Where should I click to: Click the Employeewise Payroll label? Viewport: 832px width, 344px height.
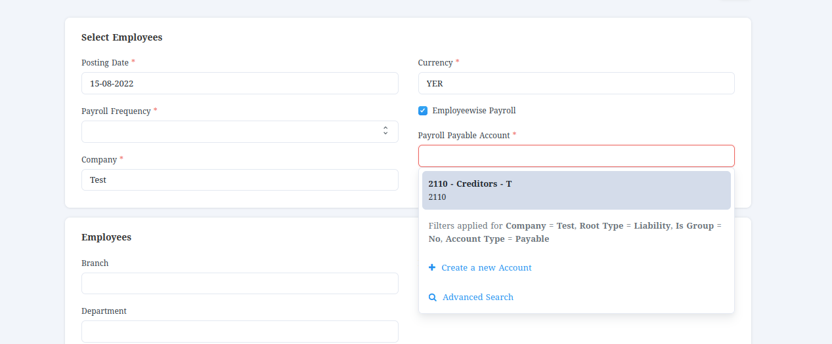474,111
